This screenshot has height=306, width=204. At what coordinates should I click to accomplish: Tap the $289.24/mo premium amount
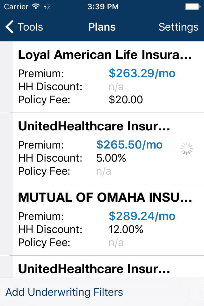coord(142,216)
